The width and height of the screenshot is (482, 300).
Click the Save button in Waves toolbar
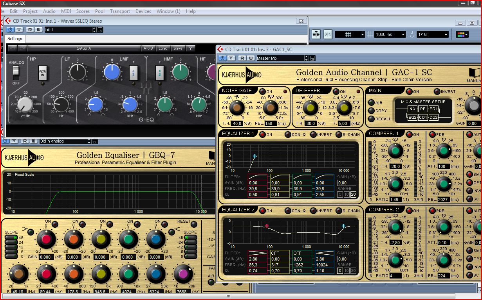coord(178,48)
